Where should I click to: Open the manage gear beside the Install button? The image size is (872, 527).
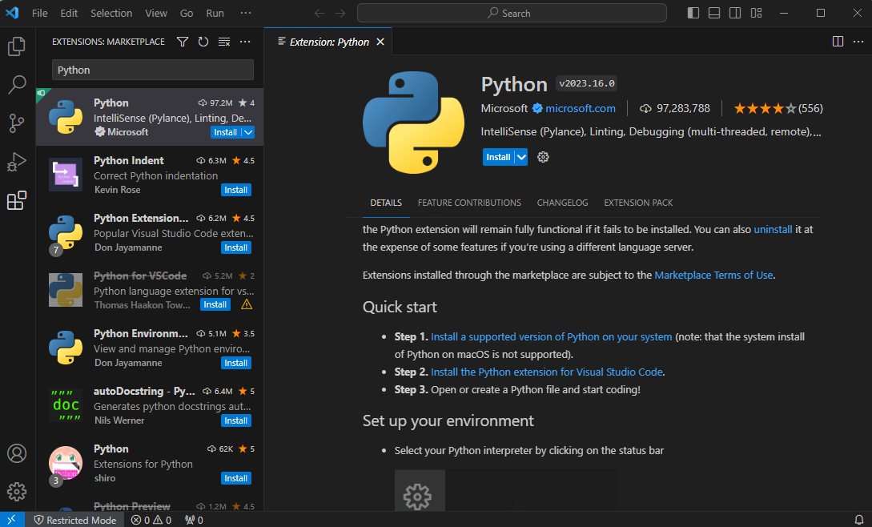[x=543, y=157]
